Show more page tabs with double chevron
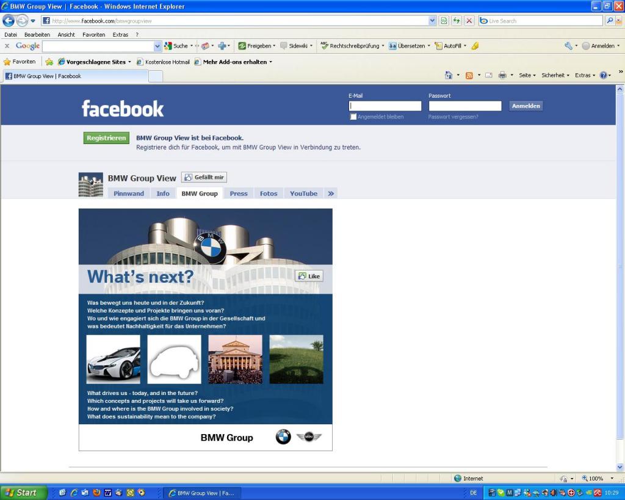Screen dimensions: 625x500 [331, 194]
